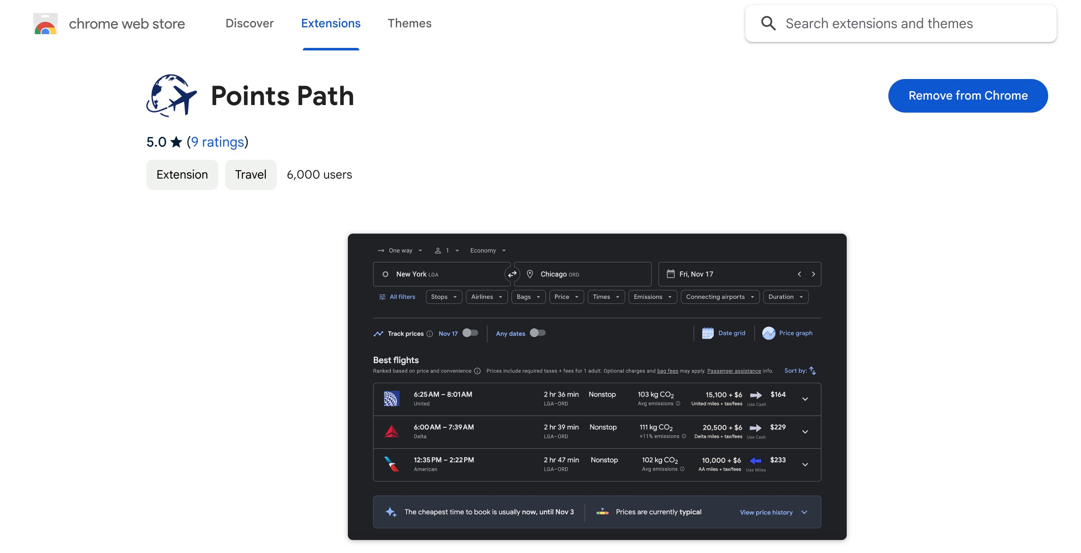Switch to the Themes tab
Viewport: 1081px width, 553px height.
pos(410,23)
